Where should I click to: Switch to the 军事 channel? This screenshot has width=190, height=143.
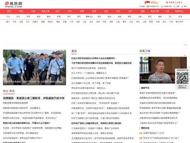pos(82,11)
